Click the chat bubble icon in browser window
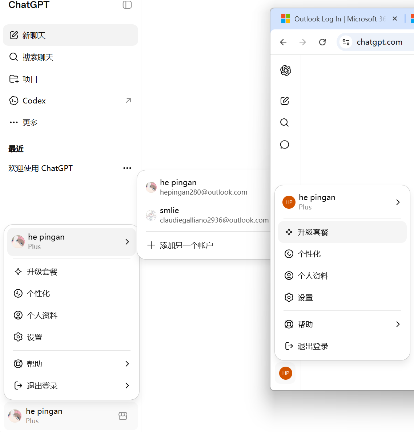The image size is (414, 432). [285, 144]
